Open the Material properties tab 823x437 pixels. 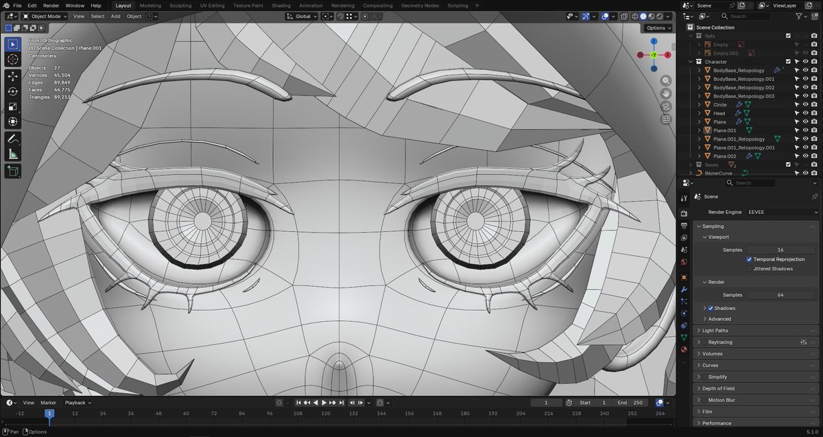[x=684, y=350]
